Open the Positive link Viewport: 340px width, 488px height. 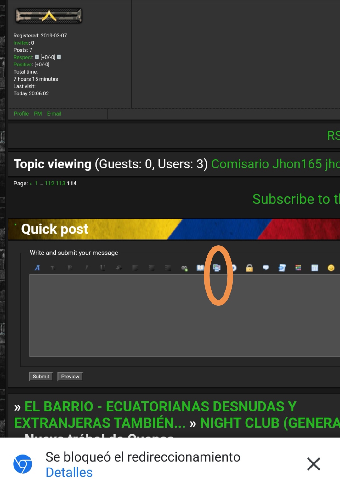pos(23,65)
